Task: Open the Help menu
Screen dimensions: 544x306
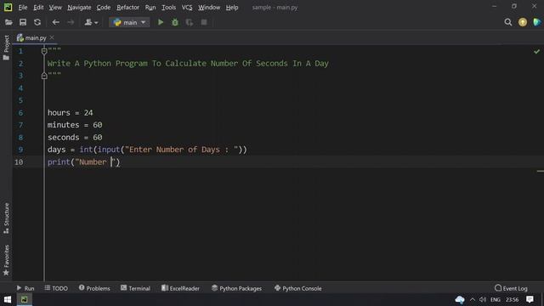Action: click(x=232, y=8)
